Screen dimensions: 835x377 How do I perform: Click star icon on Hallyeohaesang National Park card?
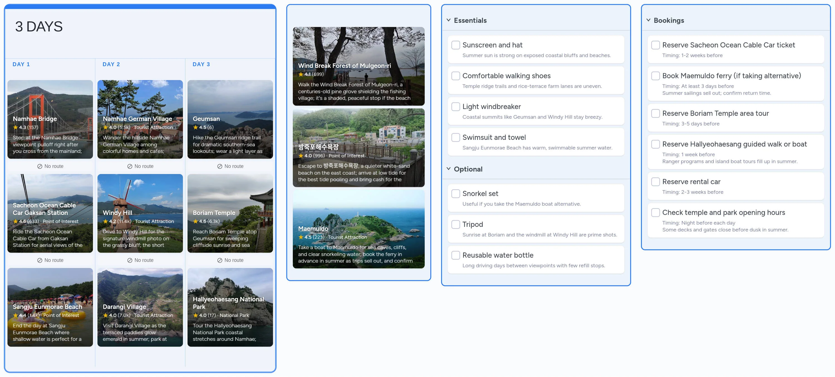pyautogui.click(x=195, y=315)
